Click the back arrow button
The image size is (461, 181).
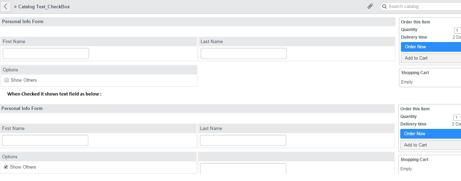(x=6, y=6)
